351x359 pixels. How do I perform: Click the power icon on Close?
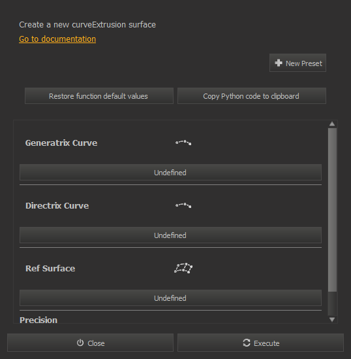tap(80, 343)
